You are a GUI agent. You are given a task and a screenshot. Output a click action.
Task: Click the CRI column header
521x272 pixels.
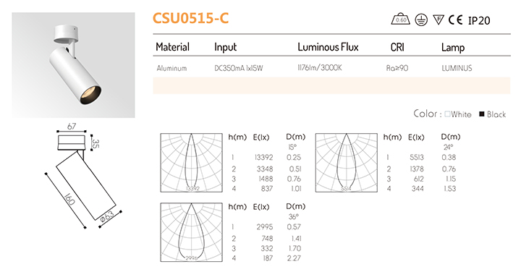pos(397,47)
